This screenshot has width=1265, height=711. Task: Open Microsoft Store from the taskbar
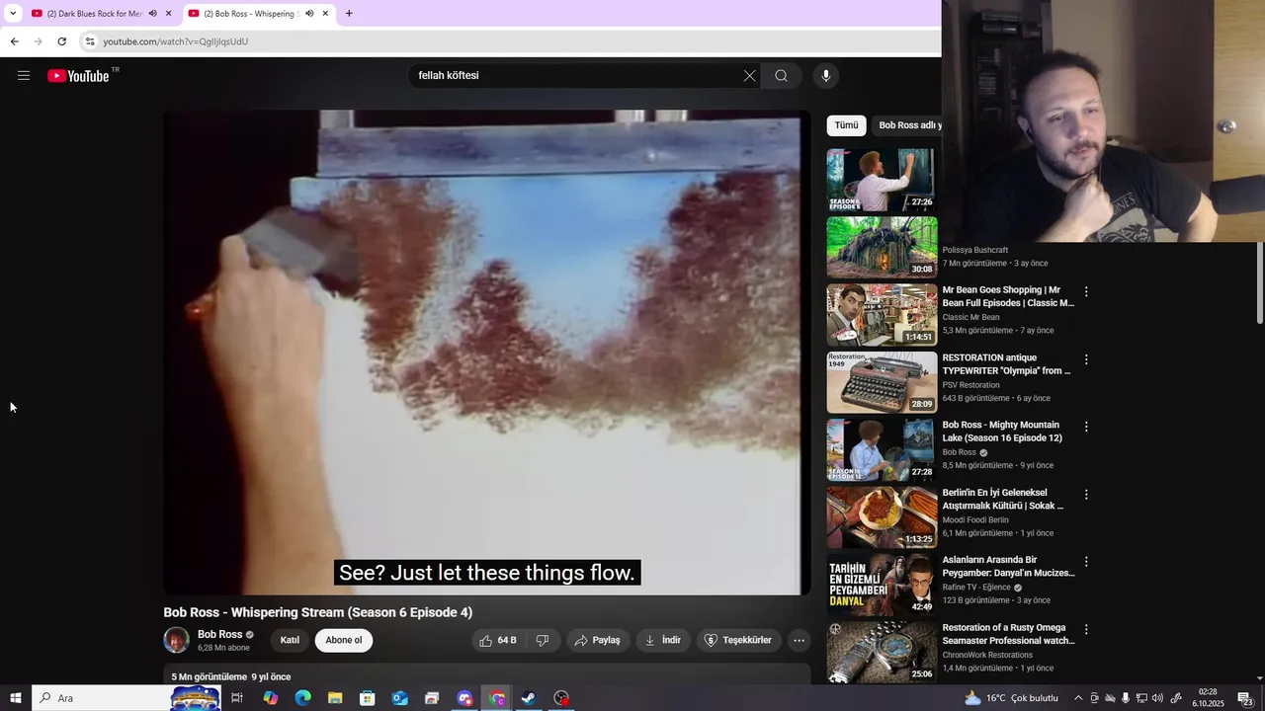pos(368,698)
